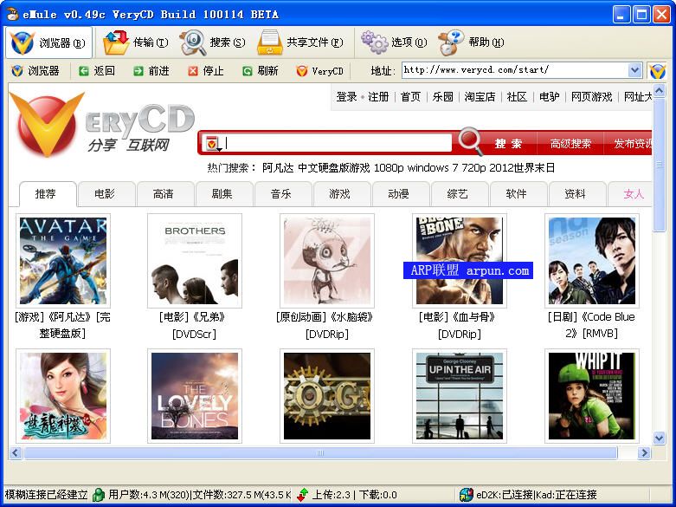Open the 搜索 search view
This screenshot has width=676, height=507.
[x=213, y=42]
